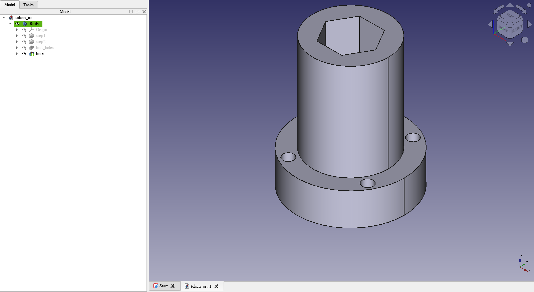Select the step2 tree label
534x292 pixels.
click(41, 42)
